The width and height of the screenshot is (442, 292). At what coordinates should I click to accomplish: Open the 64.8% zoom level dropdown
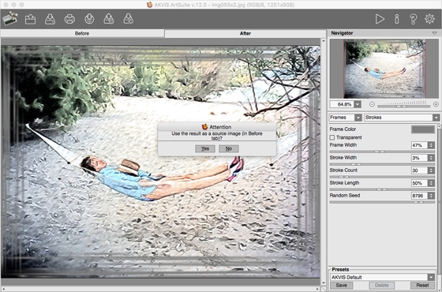coord(358,104)
